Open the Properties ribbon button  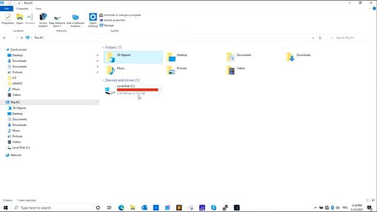[x=8, y=19]
